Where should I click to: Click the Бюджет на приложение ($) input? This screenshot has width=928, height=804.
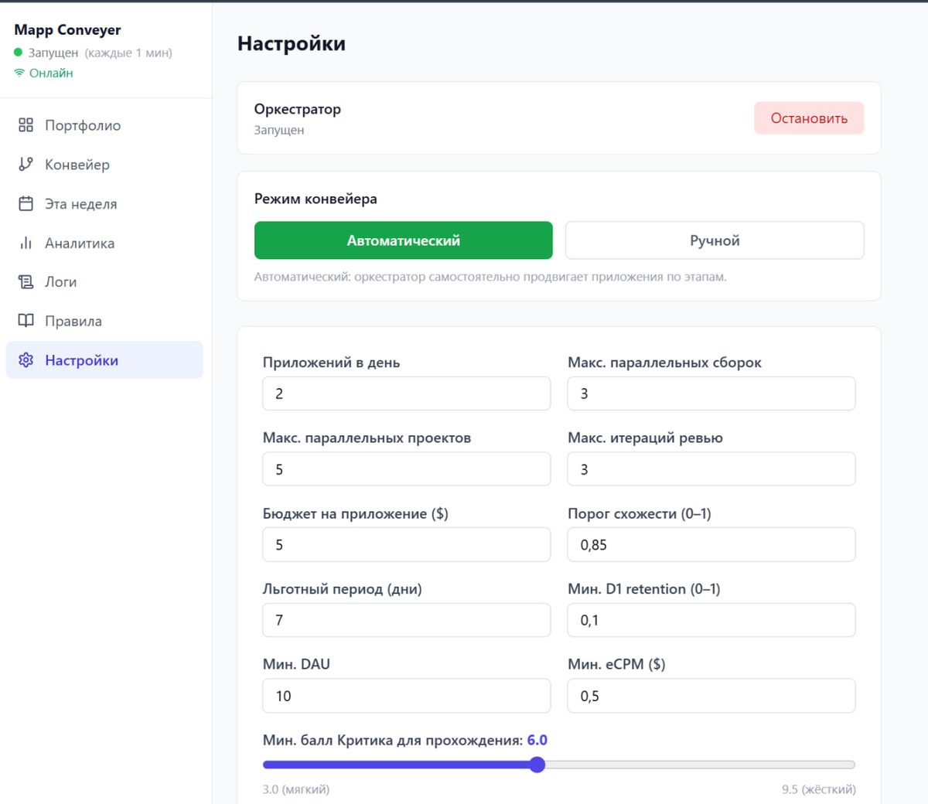[x=407, y=544]
